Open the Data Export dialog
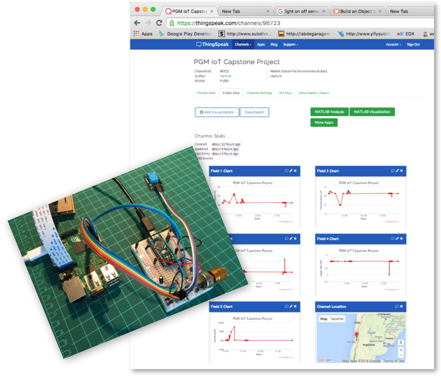 coord(254,112)
